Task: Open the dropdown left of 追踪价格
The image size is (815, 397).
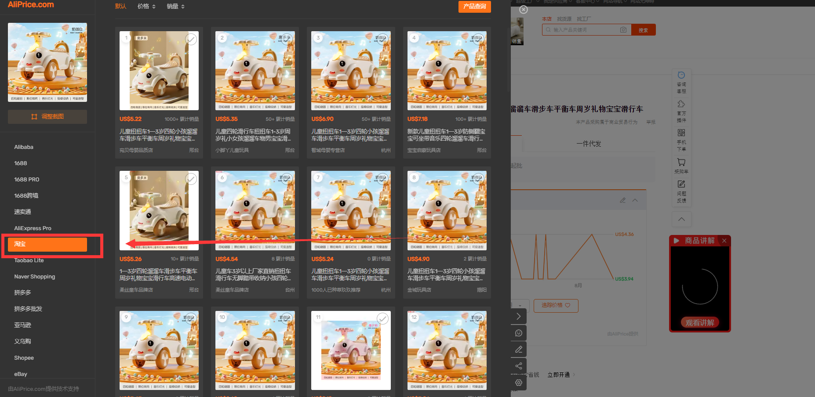Action: 520,306
